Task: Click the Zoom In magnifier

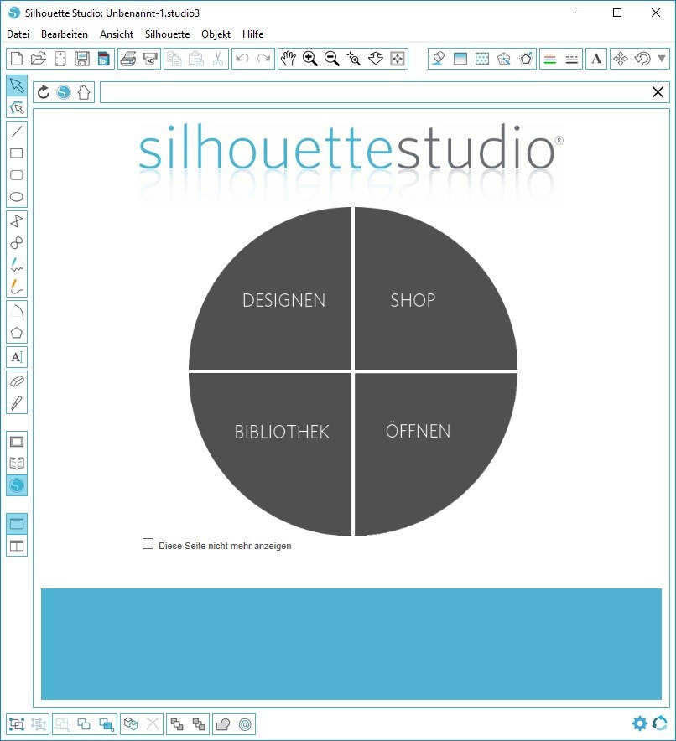Action: point(310,59)
